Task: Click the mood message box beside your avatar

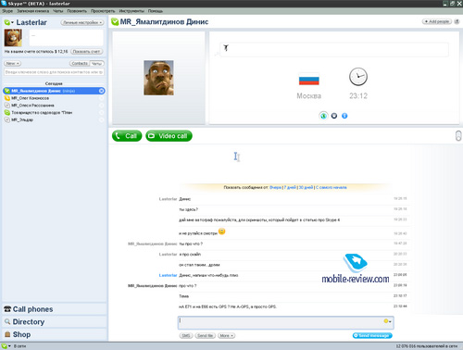Action: 66,38
